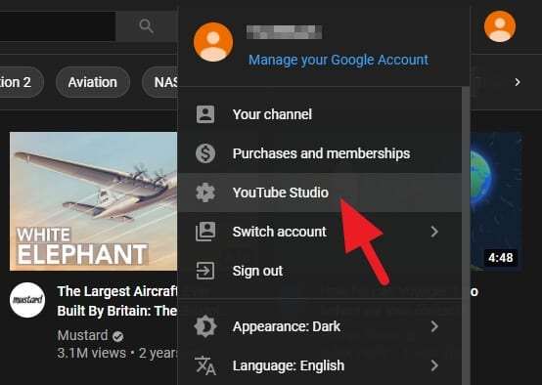Open Purchases and memberships
Viewport: 542px width, 385px height.
(x=320, y=153)
